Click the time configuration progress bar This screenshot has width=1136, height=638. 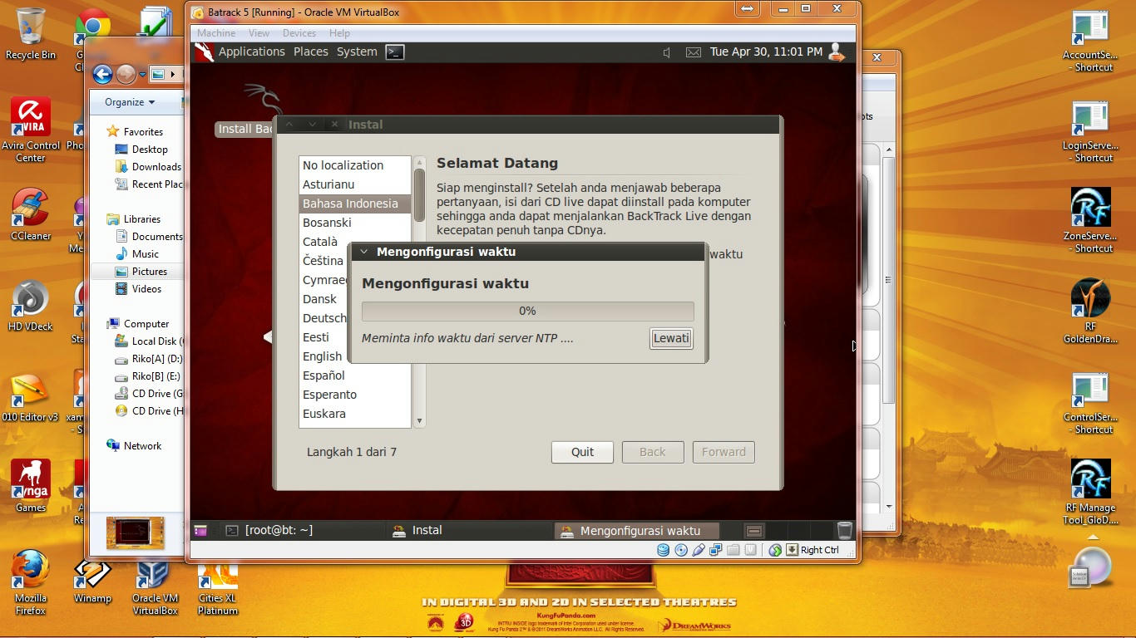coord(527,311)
